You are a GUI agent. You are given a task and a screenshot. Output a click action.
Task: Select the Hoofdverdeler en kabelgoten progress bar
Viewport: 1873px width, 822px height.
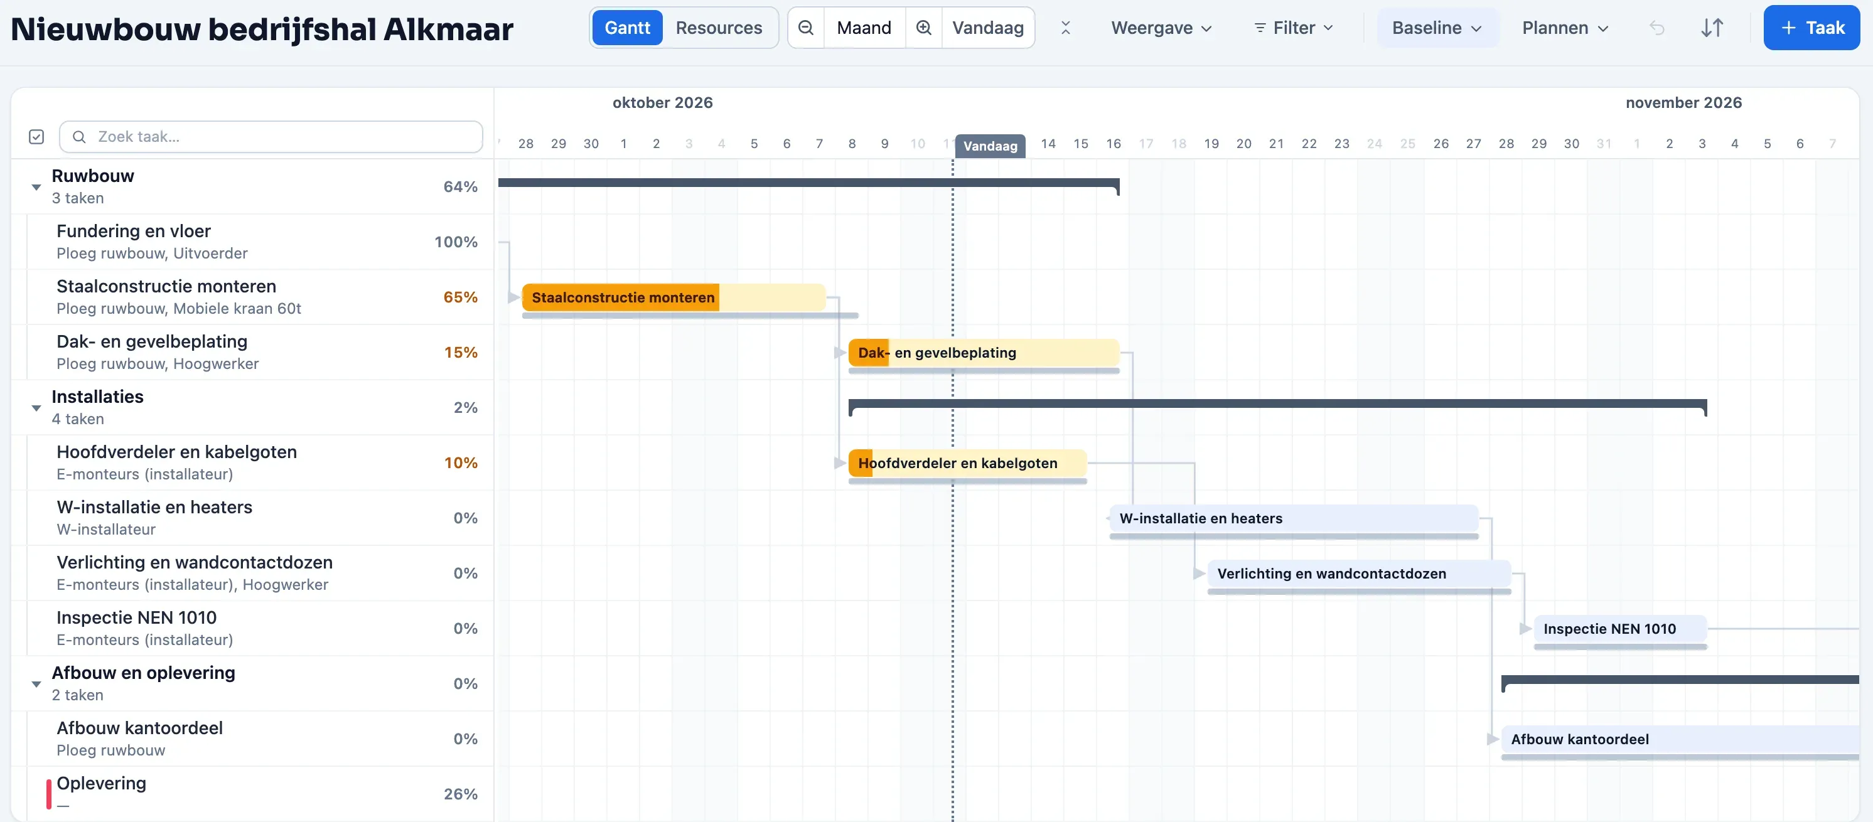coord(968,463)
